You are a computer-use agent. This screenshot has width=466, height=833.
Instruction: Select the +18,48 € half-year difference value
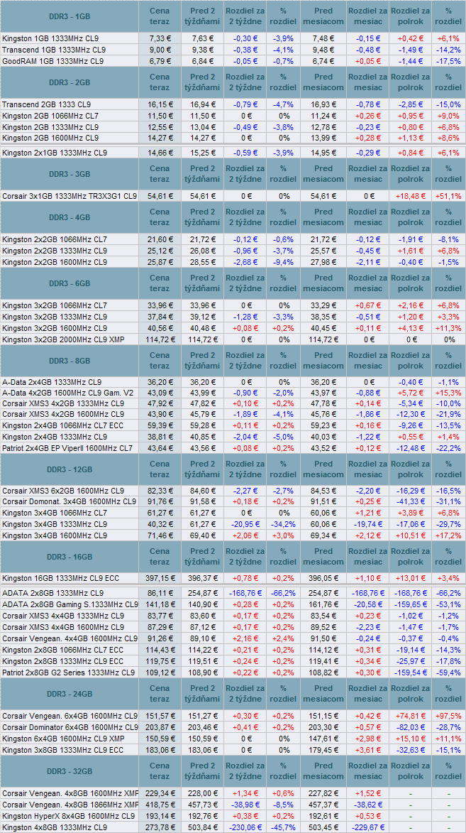[410, 197]
